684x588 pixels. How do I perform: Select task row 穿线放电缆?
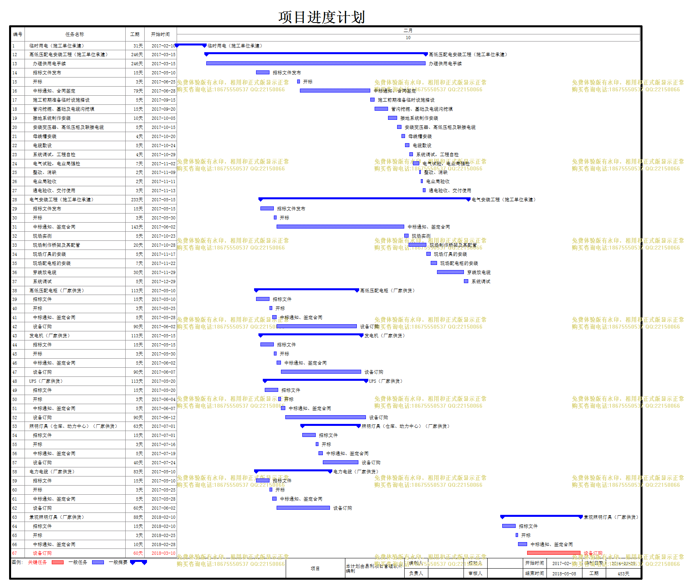coord(94,272)
